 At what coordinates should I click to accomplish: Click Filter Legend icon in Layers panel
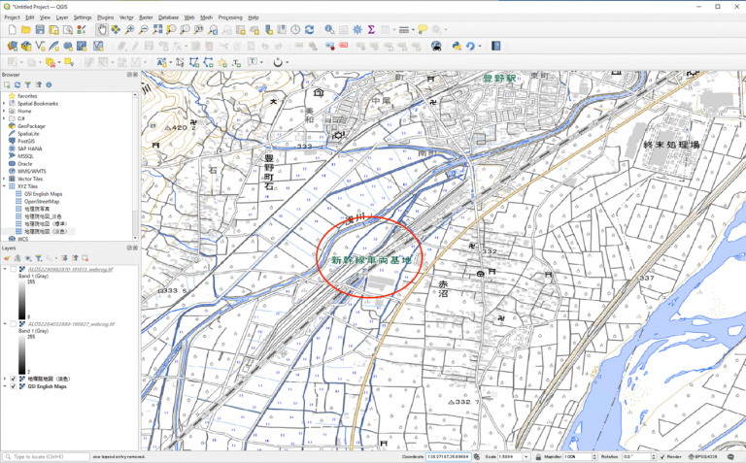[x=39, y=258]
